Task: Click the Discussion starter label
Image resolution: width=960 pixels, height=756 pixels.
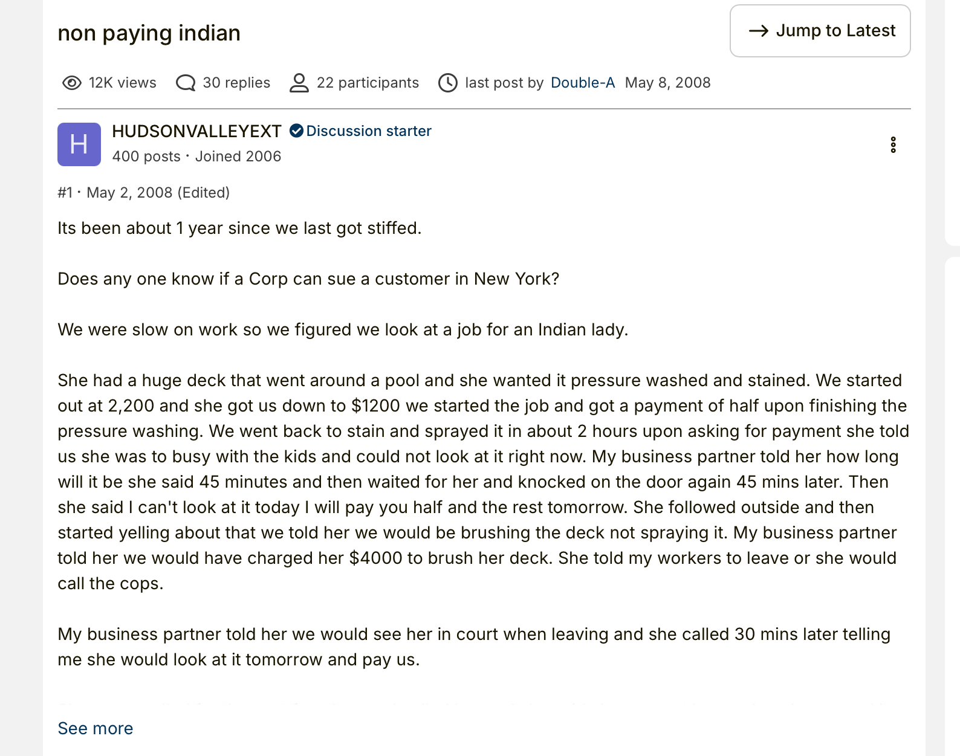Action: 369,131
